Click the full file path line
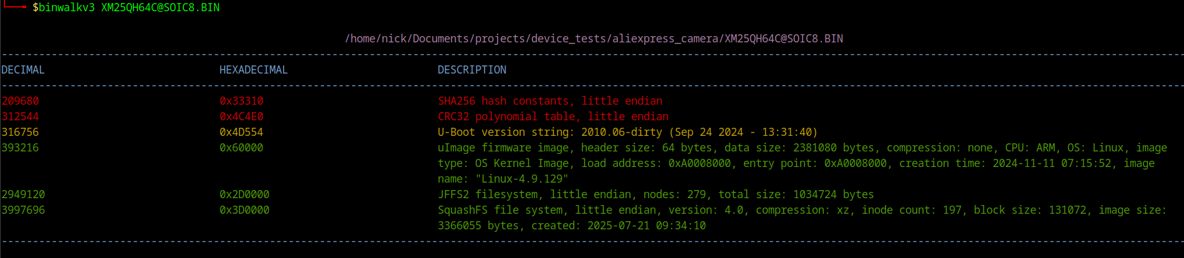The width and height of the screenshot is (1184, 258). pyautogui.click(x=594, y=39)
